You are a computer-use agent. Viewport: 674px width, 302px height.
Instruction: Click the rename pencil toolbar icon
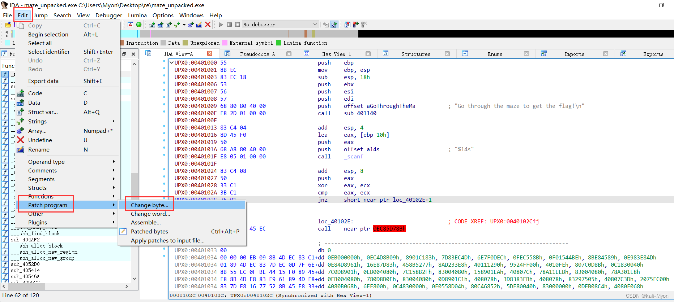pyautogui.click(x=199, y=25)
